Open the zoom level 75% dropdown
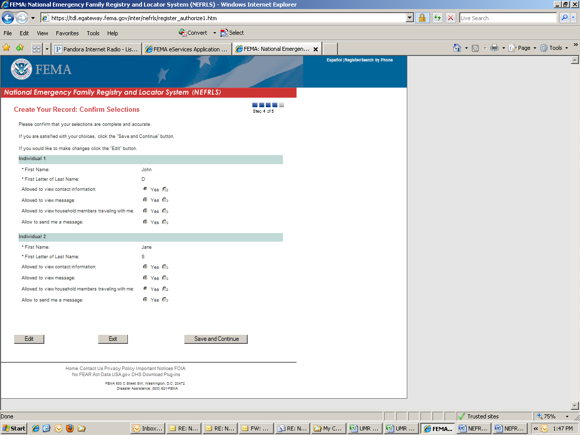The image size is (580, 435). click(567, 416)
